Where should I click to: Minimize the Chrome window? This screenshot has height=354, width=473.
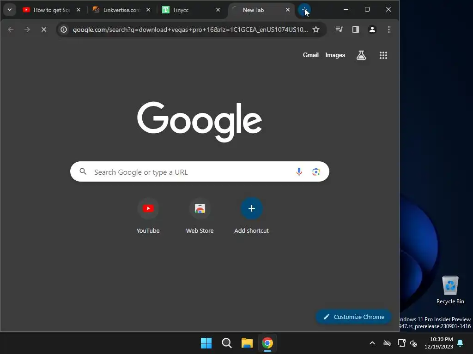click(x=346, y=10)
